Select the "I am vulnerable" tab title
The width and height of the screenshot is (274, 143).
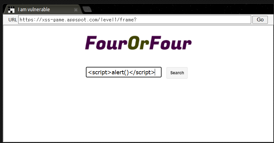(34, 10)
